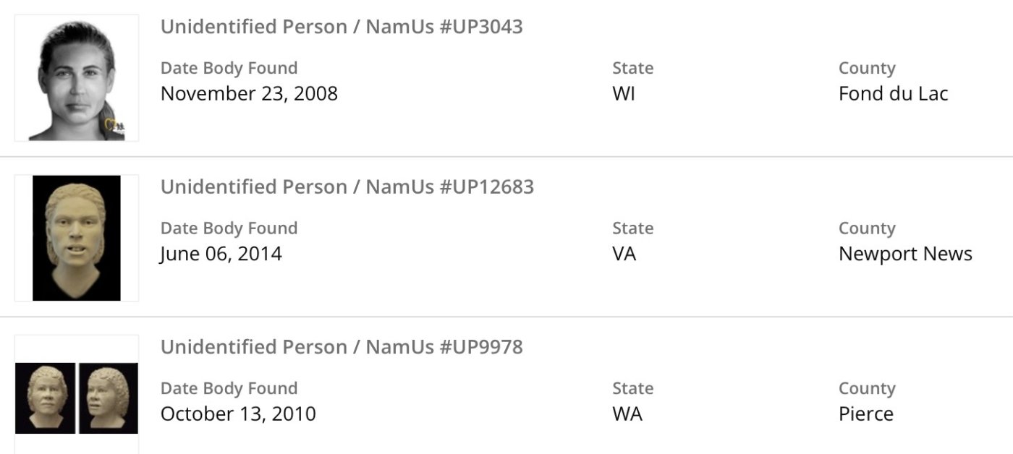Select the state value WA

[x=627, y=414]
